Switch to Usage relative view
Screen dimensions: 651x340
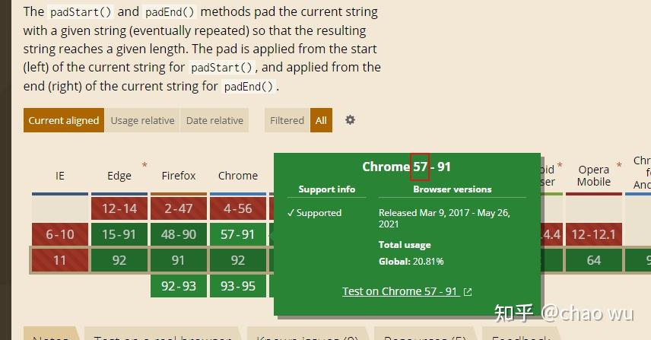[x=142, y=120]
